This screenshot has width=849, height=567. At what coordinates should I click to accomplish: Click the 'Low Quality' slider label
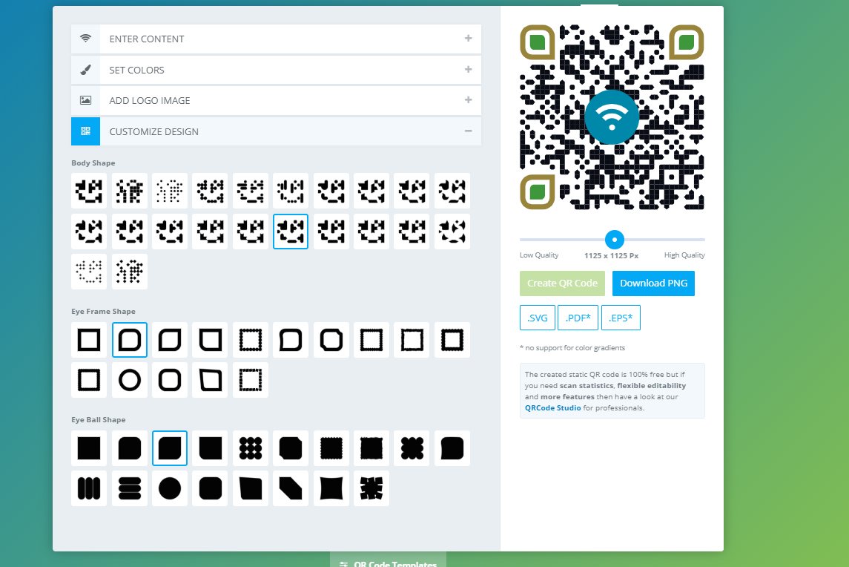point(539,255)
